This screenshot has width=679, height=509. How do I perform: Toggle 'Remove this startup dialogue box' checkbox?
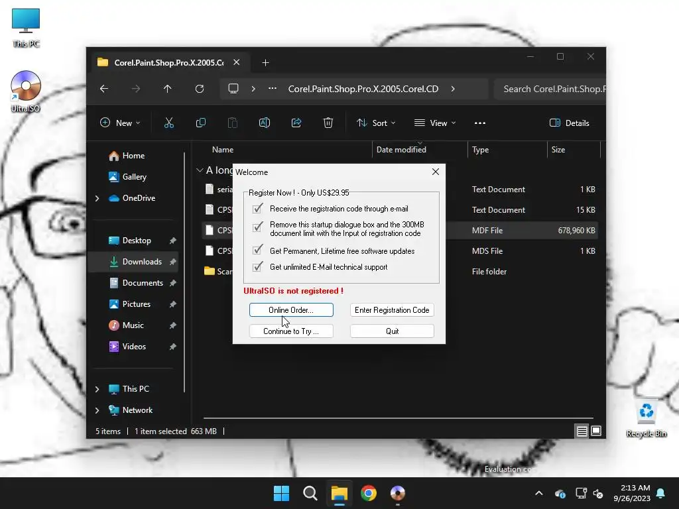tap(258, 227)
